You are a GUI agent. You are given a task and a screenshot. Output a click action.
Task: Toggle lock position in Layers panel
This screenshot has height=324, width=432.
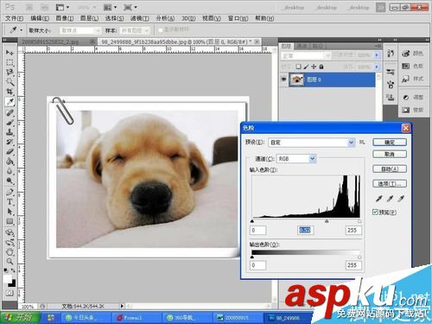[x=314, y=67]
